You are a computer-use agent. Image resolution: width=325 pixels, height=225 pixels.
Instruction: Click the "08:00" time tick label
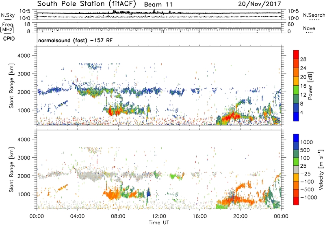[118, 216]
